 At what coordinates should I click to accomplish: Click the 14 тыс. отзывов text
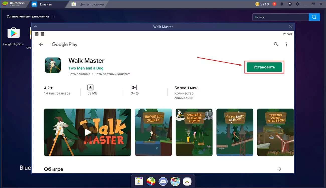pyautogui.click(x=57, y=93)
